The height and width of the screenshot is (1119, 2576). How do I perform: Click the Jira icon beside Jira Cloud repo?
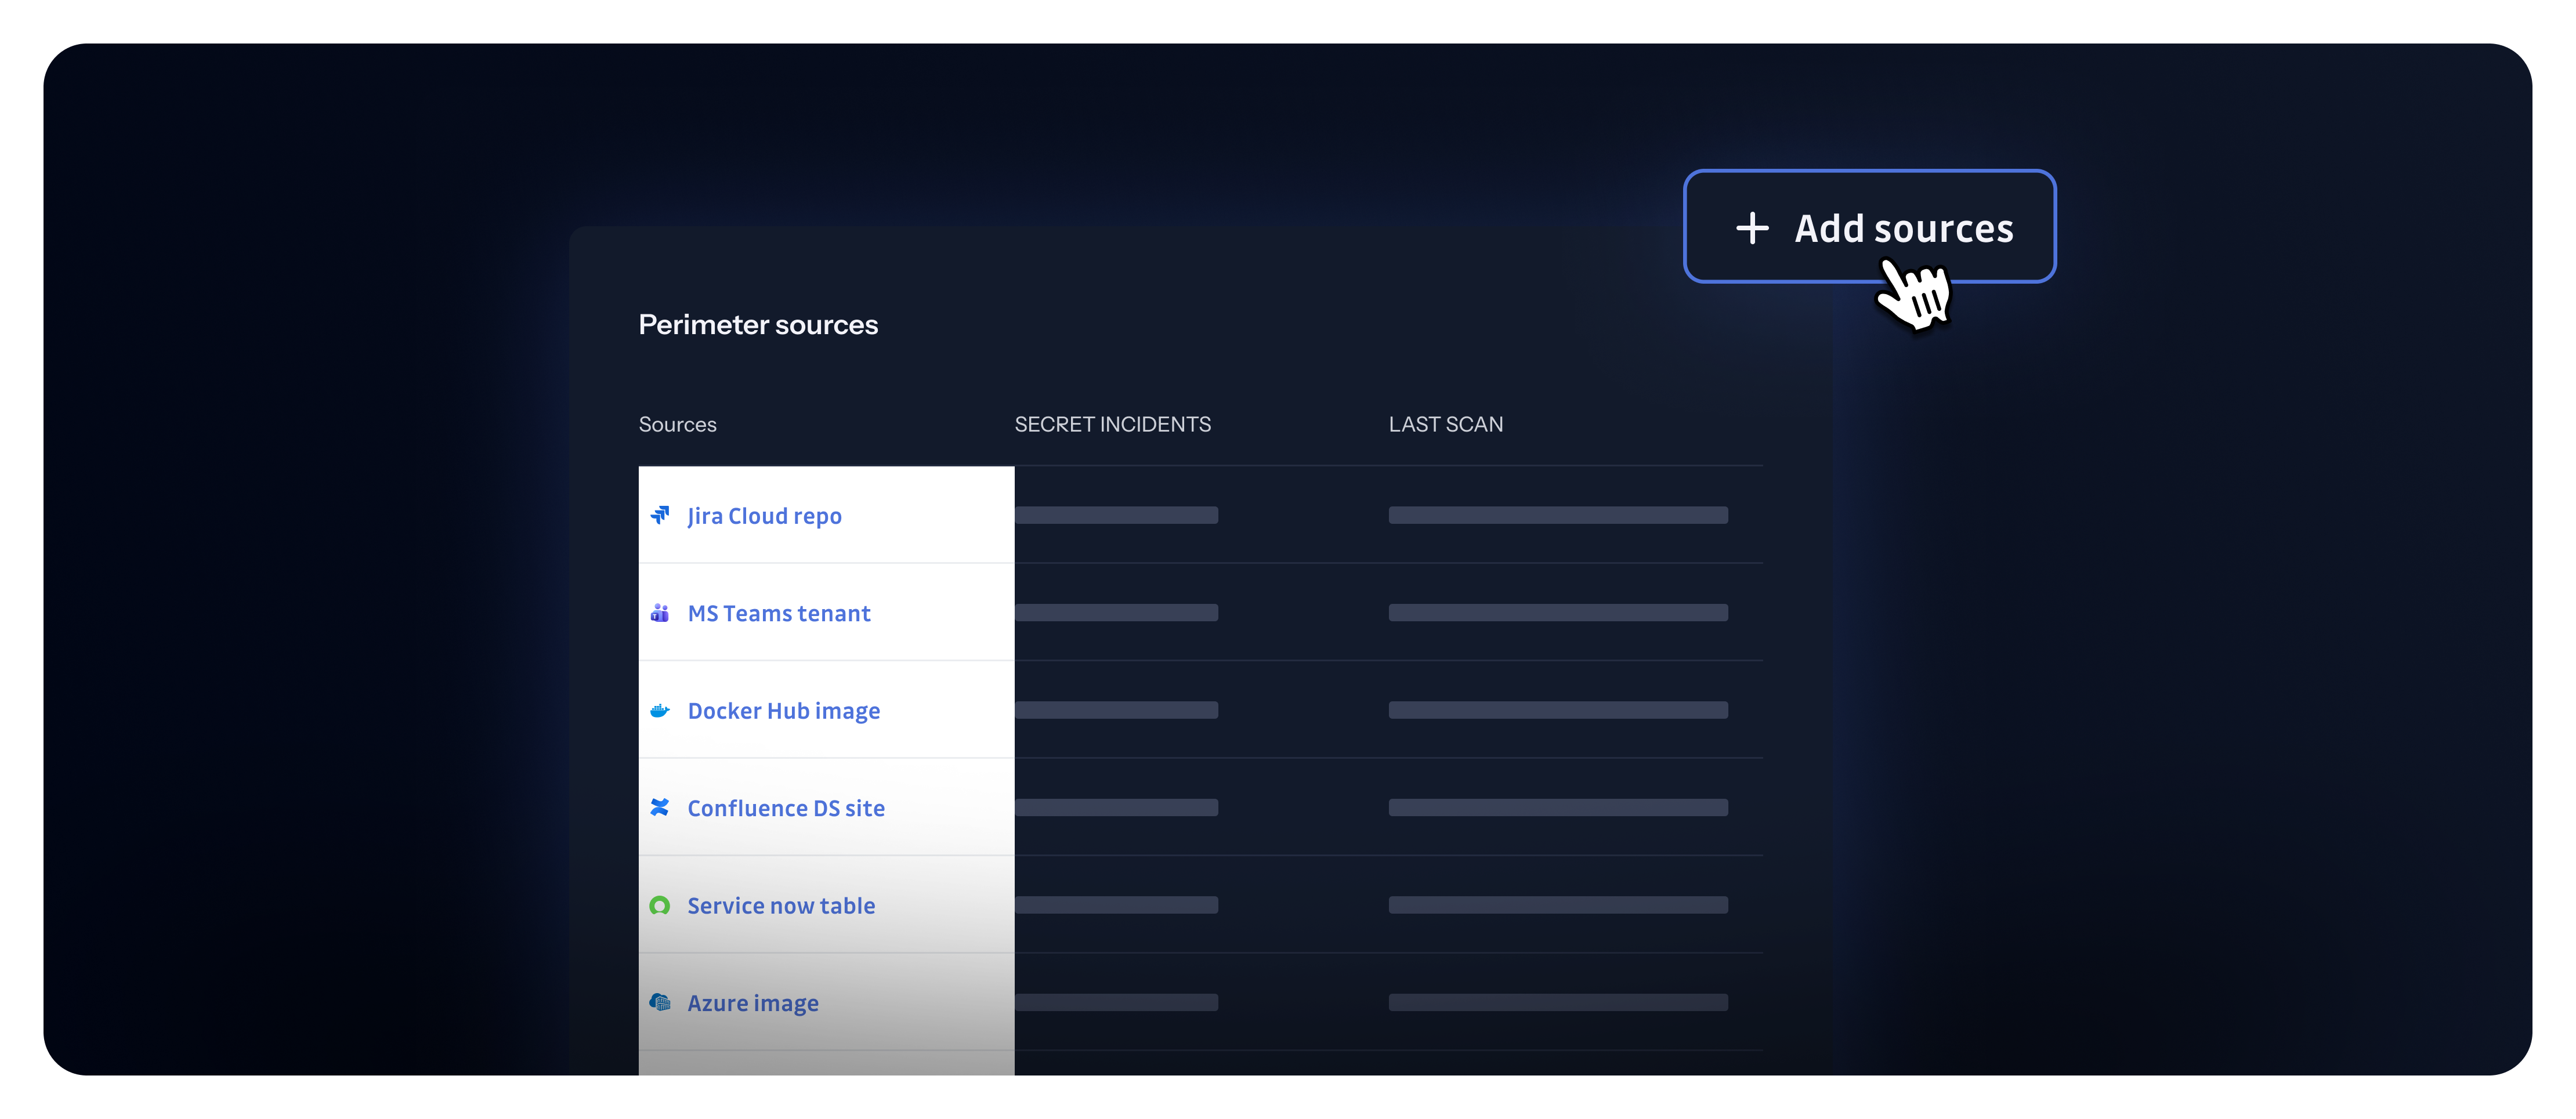[x=660, y=515]
